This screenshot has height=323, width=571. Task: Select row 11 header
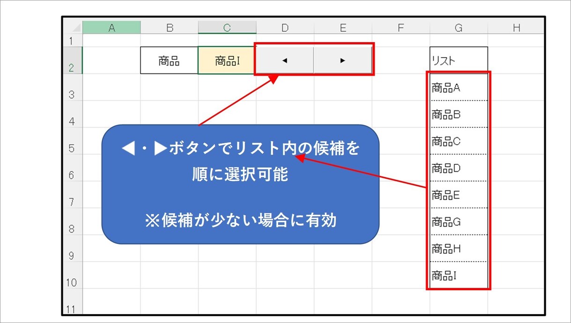click(x=73, y=302)
